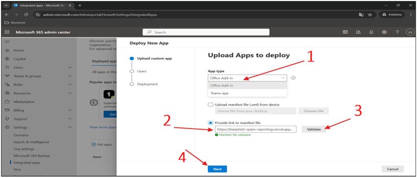Open the notifications bell icon
The image size is (417, 178).
tap(371, 32)
